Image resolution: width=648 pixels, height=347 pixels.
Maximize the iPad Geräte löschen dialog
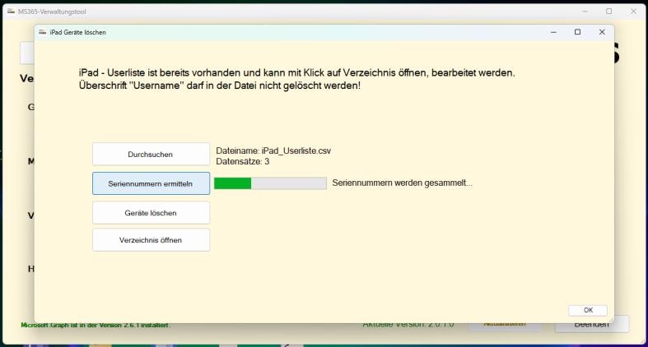[x=577, y=32]
